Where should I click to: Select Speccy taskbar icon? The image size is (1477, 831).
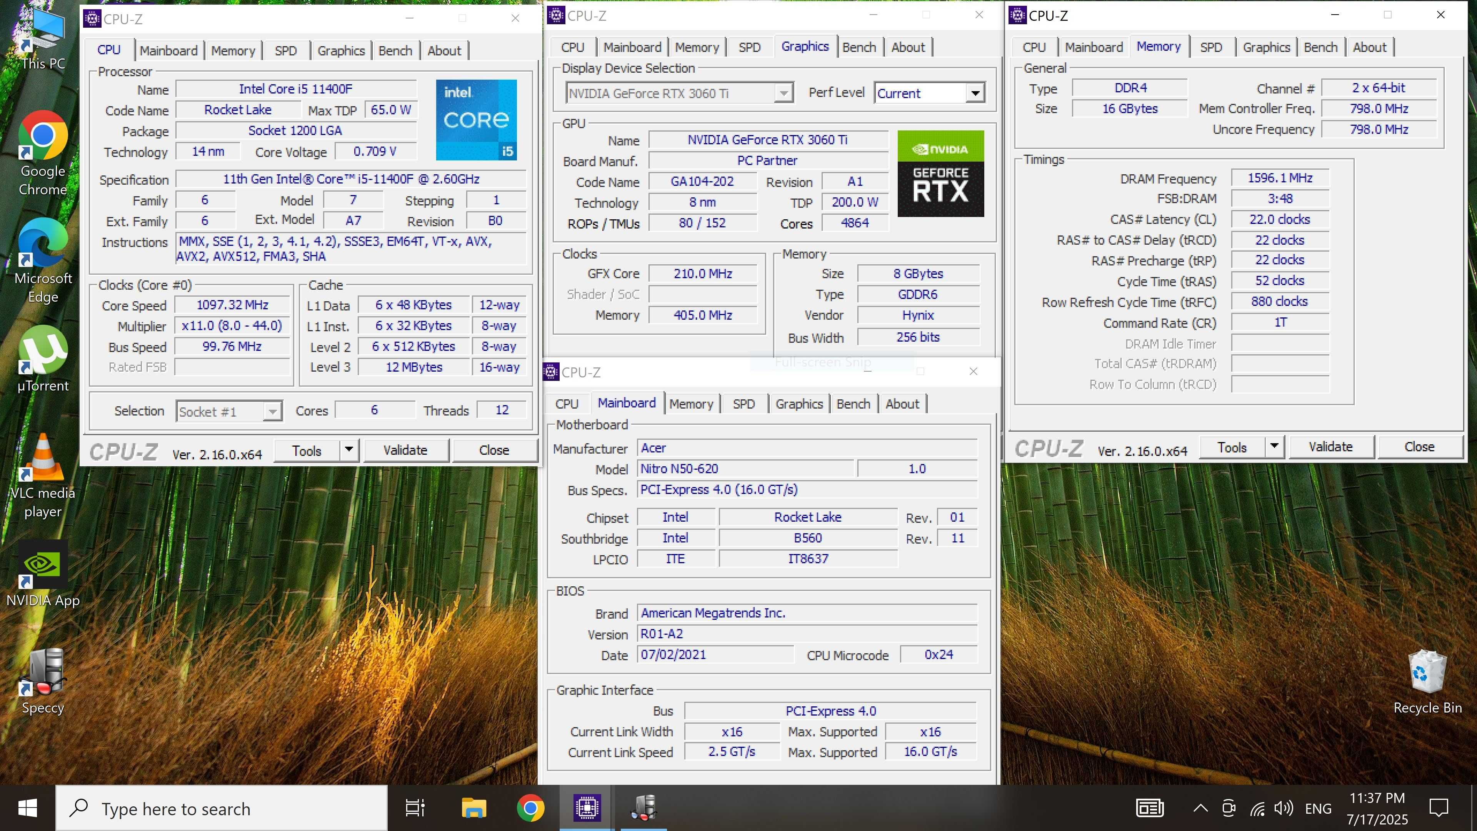pos(643,808)
